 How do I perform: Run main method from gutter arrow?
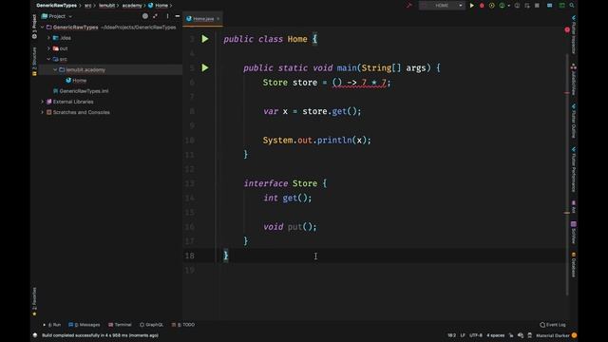pyautogui.click(x=205, y=67)
